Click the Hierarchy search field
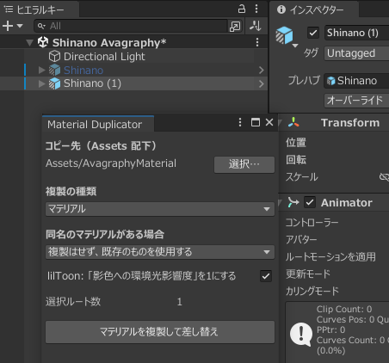Viewport: 389px width, 363px height. pos(131,26)
